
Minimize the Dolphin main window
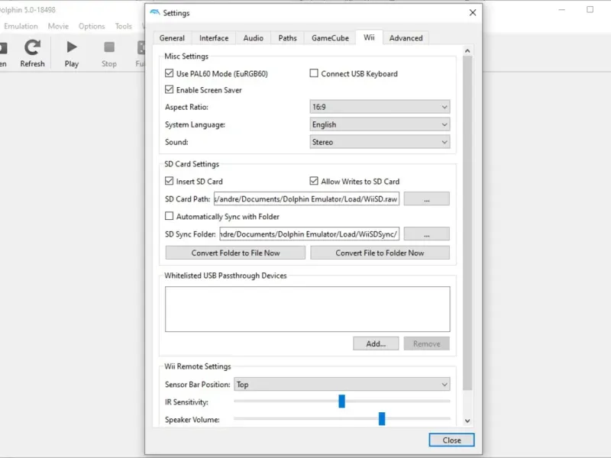pyautogui.click(x=561, y=9)
